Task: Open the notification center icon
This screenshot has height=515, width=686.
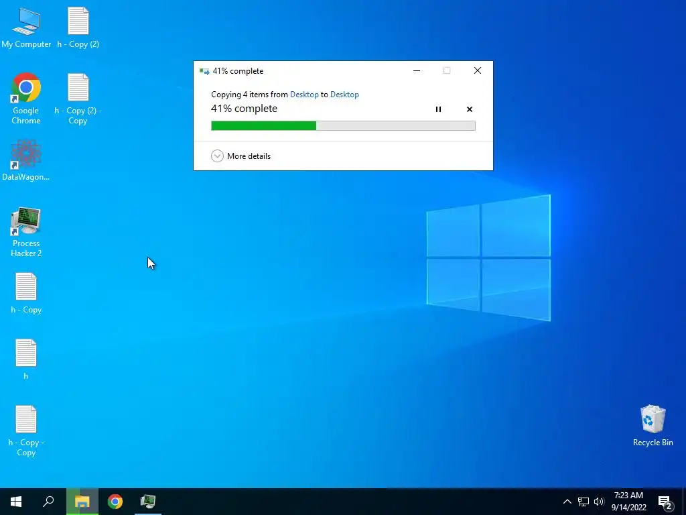Action: (x=665, y=502)
